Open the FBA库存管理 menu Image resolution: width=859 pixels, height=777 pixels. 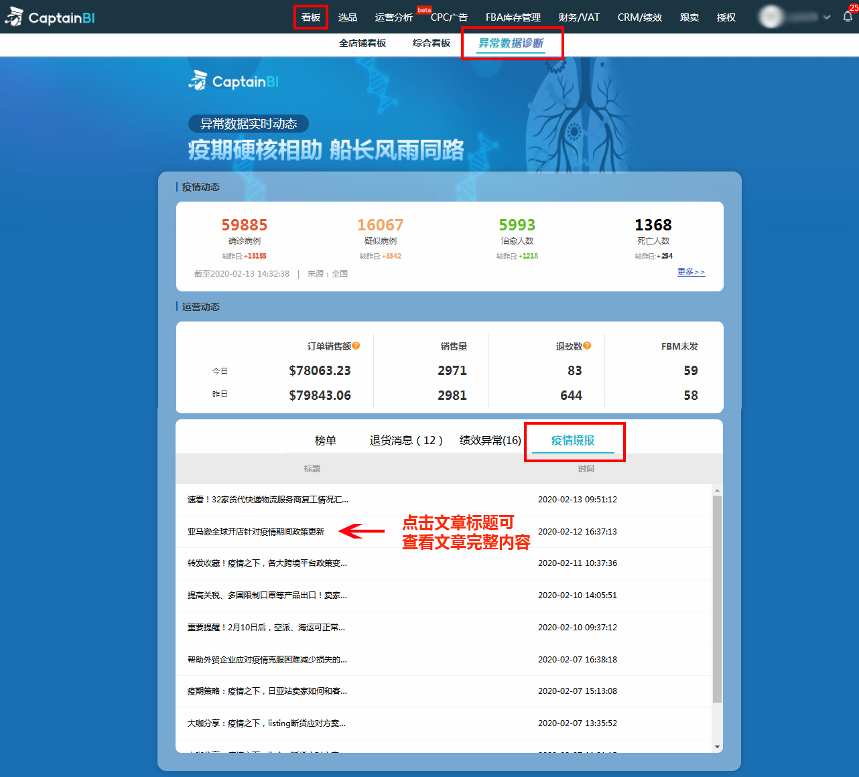(513, 17)
